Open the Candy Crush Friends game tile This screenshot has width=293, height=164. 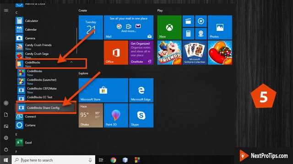click(169, 53)
